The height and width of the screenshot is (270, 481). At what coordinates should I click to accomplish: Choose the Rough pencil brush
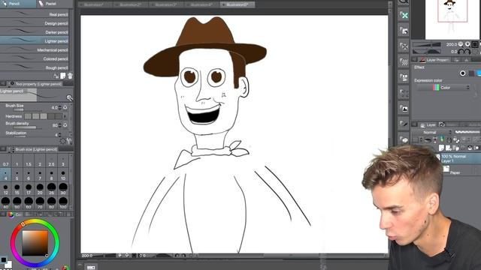pos(35,67)
